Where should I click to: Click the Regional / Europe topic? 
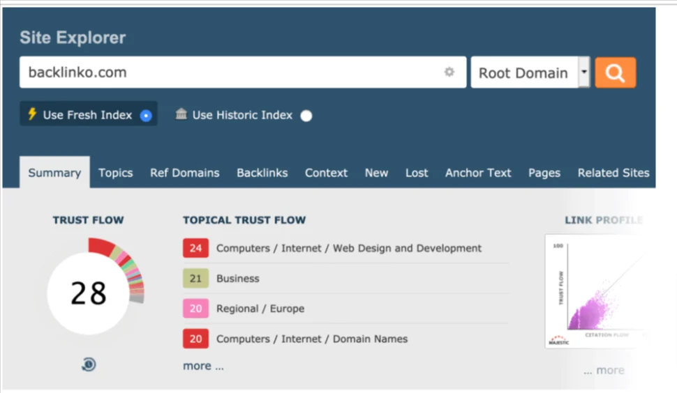260,309
